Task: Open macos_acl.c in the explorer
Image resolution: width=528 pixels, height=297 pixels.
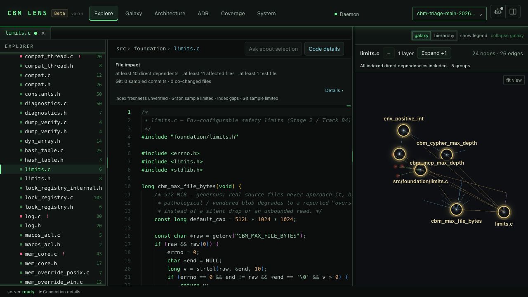Action: coord(53,235)
